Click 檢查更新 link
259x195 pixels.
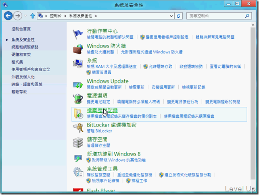[137, 87]
